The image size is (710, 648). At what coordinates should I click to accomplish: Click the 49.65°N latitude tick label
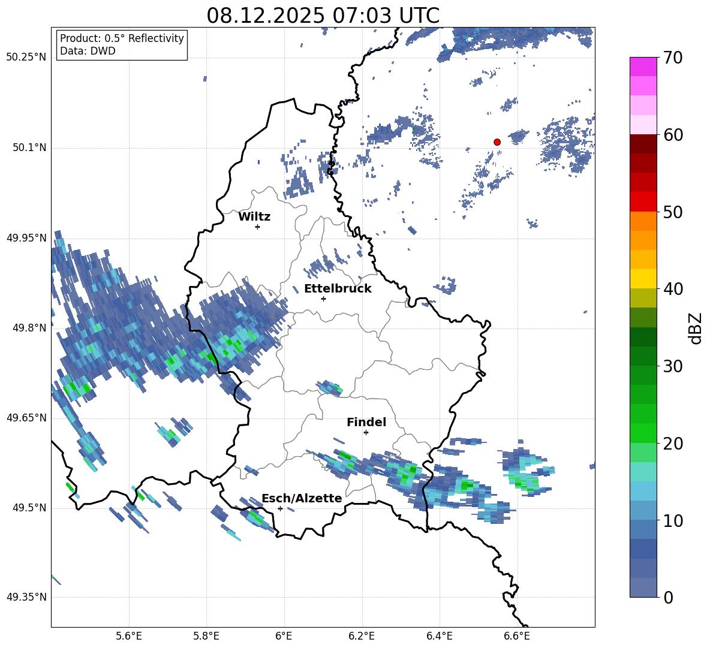coord(26,418)
